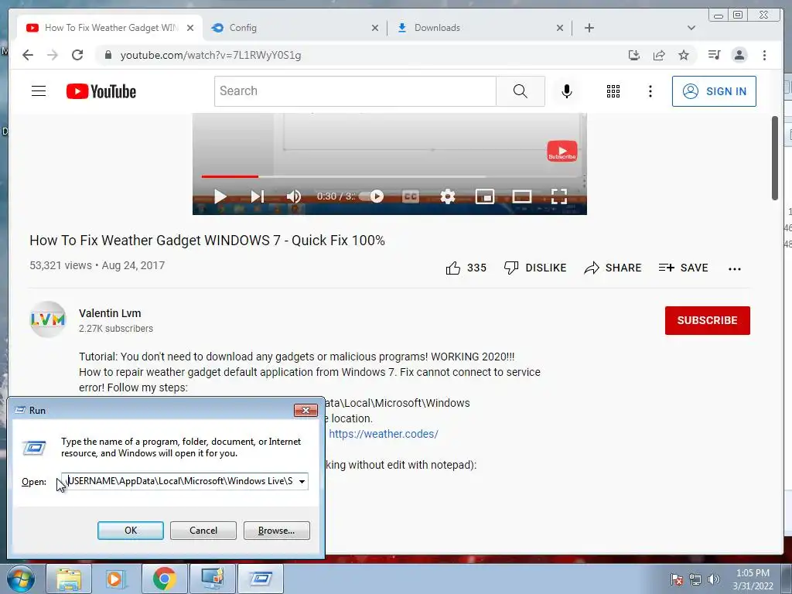Open more actions ellipsis below video
The width and height of the screenshot is (792, 594).
(735, 268)
